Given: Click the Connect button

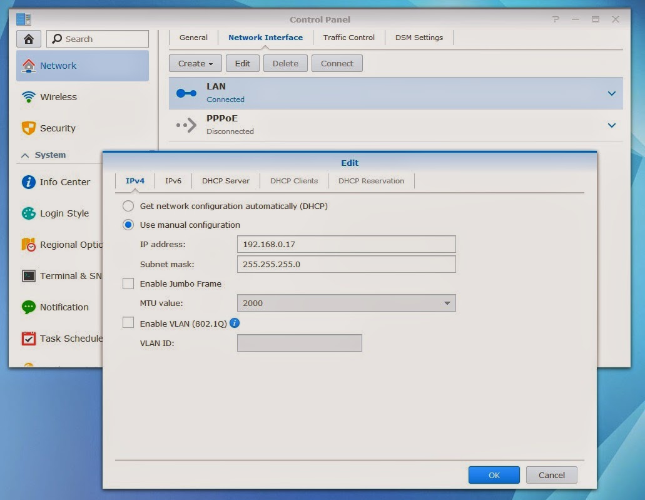Looking at the screenshot, I should coord(337,63).
